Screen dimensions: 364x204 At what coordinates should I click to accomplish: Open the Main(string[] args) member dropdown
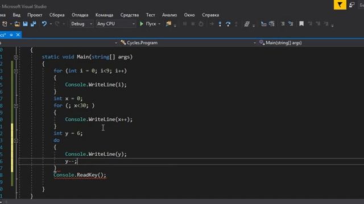pyautogui.click(x=311, y=43)
